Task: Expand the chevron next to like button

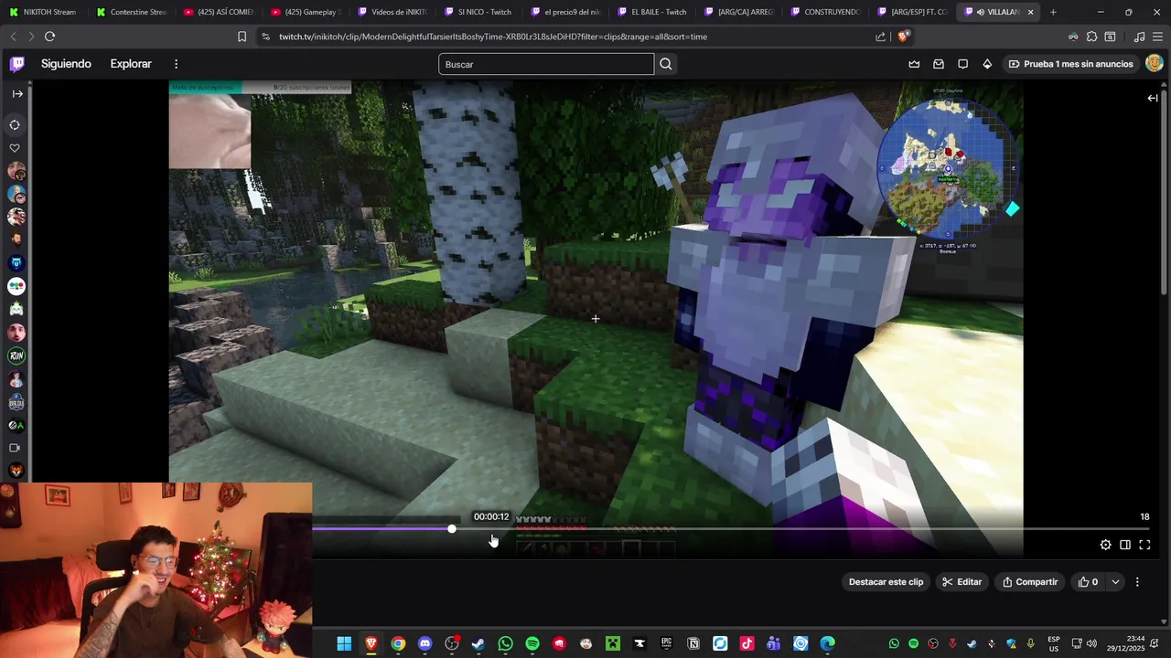Action: click(1115, 582)
